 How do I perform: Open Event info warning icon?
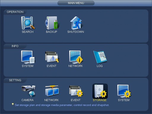[52, 57]
